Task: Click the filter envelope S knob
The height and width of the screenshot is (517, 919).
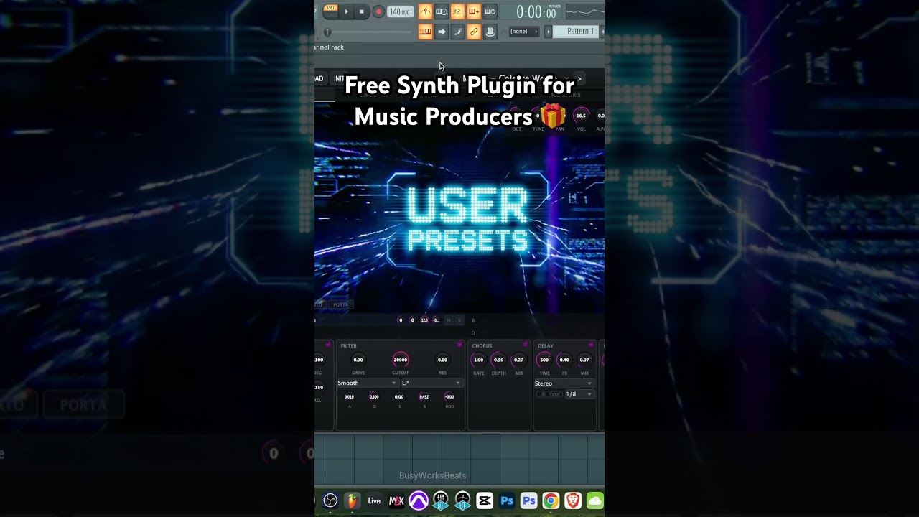Action: tap(399, 396)
